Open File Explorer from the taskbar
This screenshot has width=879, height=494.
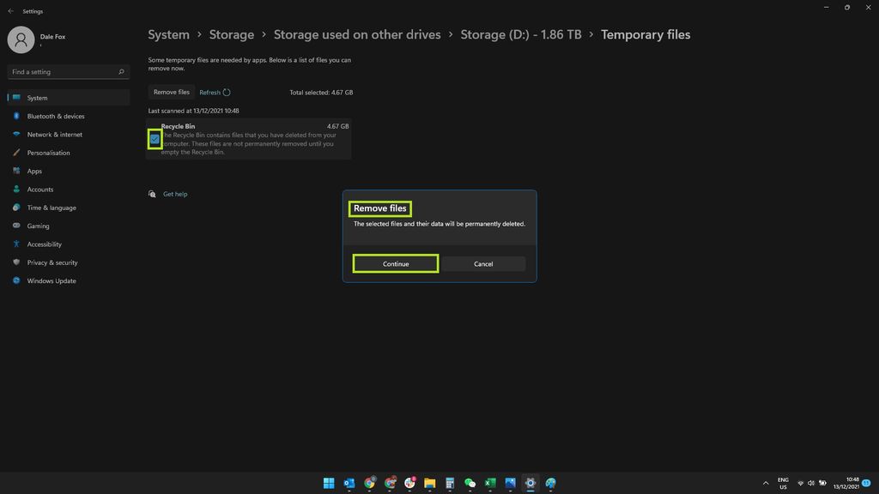[x=430, y=483]
